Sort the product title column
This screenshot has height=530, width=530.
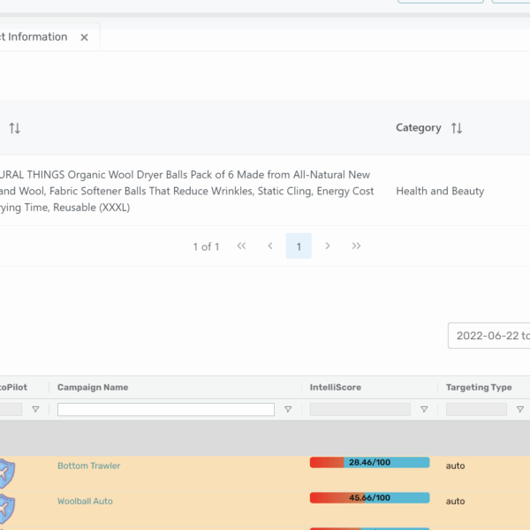(14, 128)
